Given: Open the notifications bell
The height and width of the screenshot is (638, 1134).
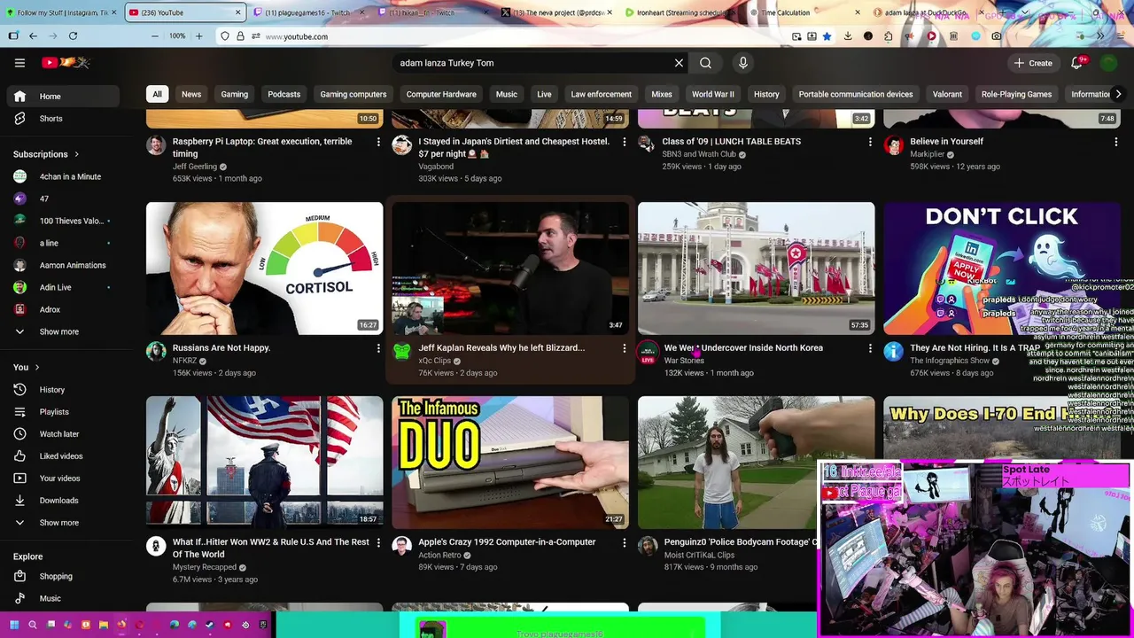Looking at the screenshot, I should (x=1077, y=63).
